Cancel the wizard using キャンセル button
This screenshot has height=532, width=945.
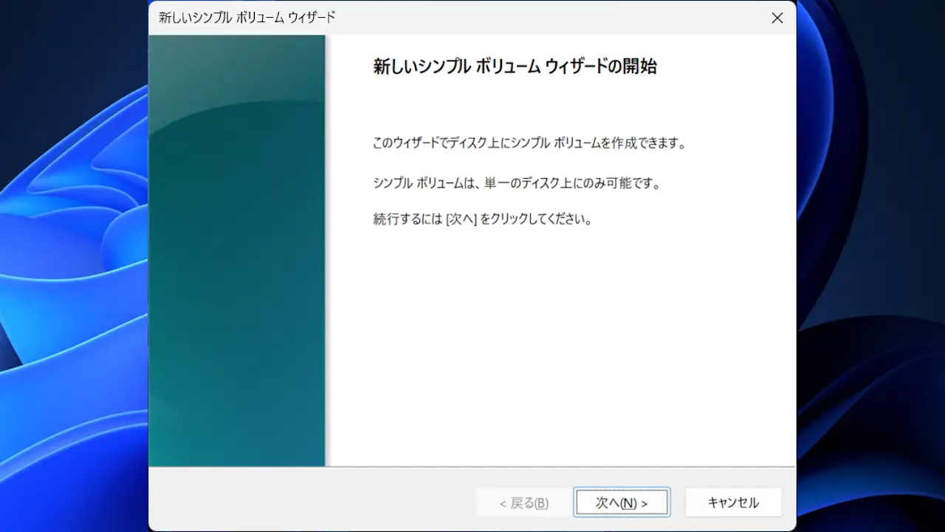click(733, 502)
